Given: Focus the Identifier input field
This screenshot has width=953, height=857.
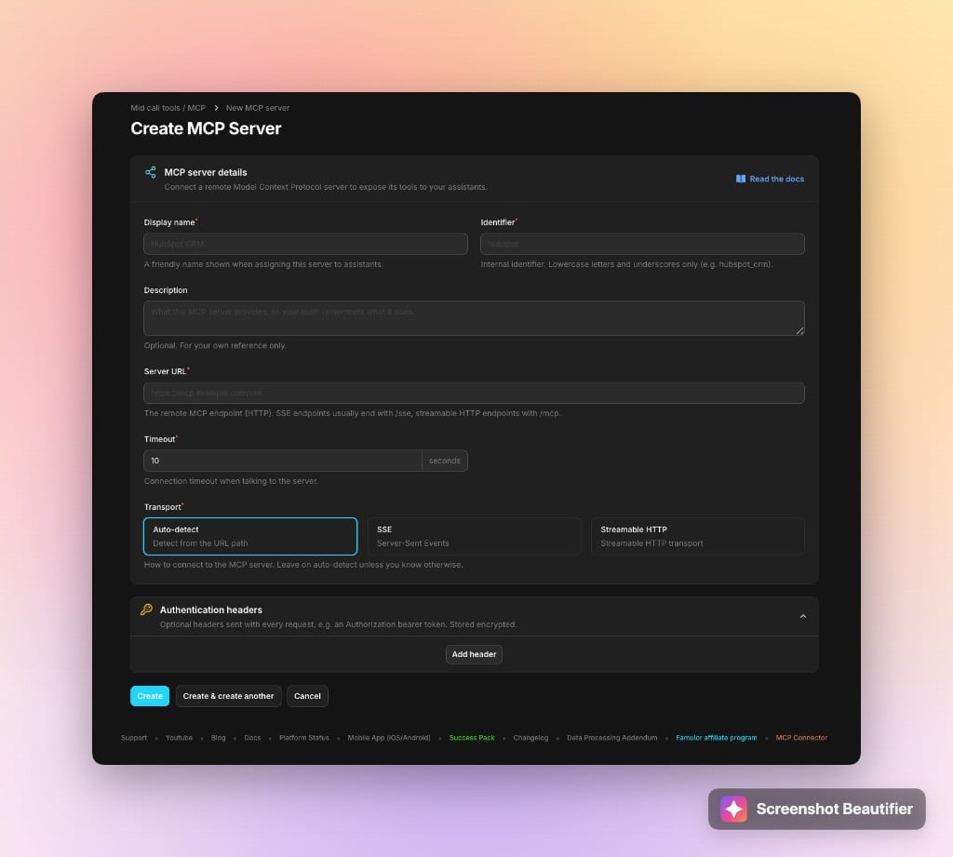Looking at the screenshot, I should coord(642,244).
